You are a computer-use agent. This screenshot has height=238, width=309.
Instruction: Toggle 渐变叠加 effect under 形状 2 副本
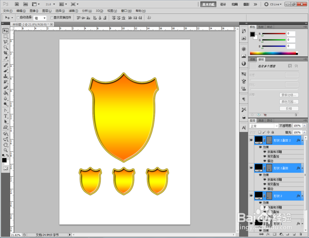265,184
